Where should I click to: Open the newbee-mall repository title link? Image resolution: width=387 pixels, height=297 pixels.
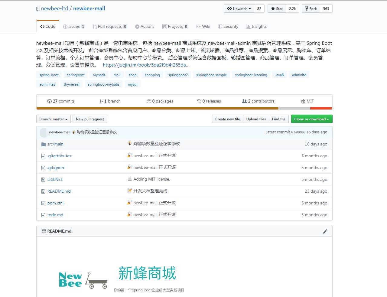(x=89, y=8)
